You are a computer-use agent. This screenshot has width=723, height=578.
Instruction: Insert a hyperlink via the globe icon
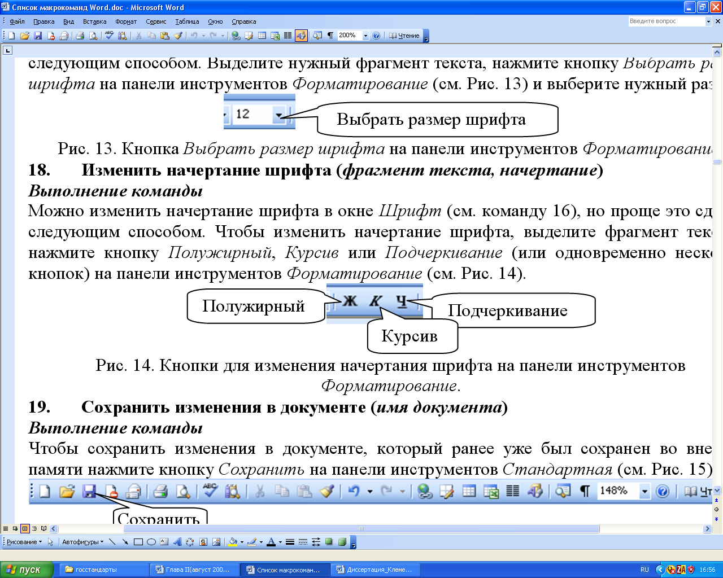pyautogui.click(x=236, y=36)
